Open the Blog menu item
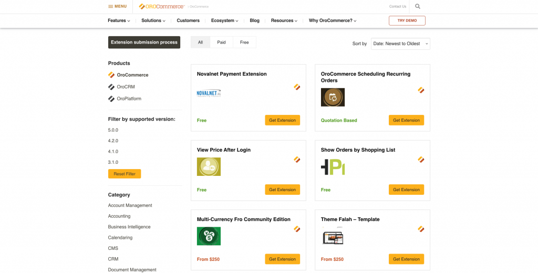 [255, 20]
